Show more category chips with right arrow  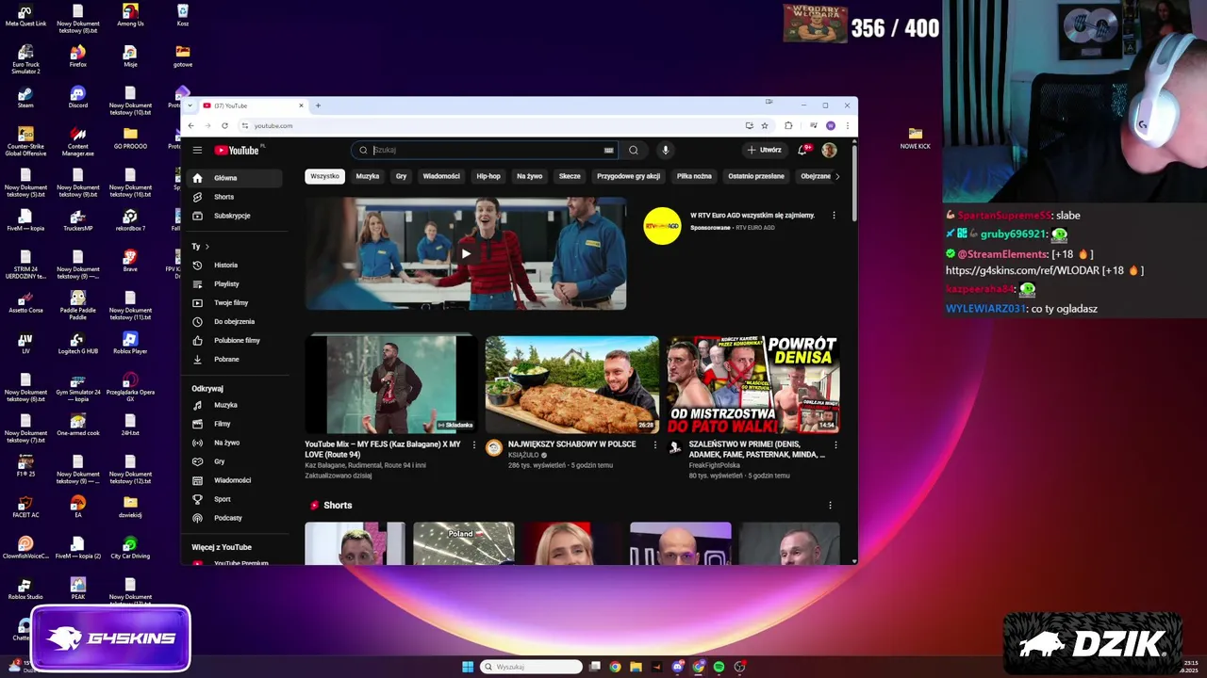(x=837, y=176)
